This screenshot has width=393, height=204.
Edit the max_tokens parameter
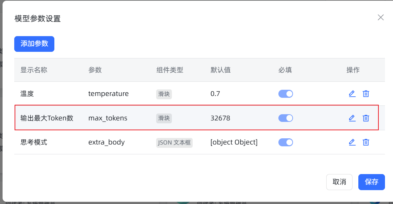[x=352, y=118]
